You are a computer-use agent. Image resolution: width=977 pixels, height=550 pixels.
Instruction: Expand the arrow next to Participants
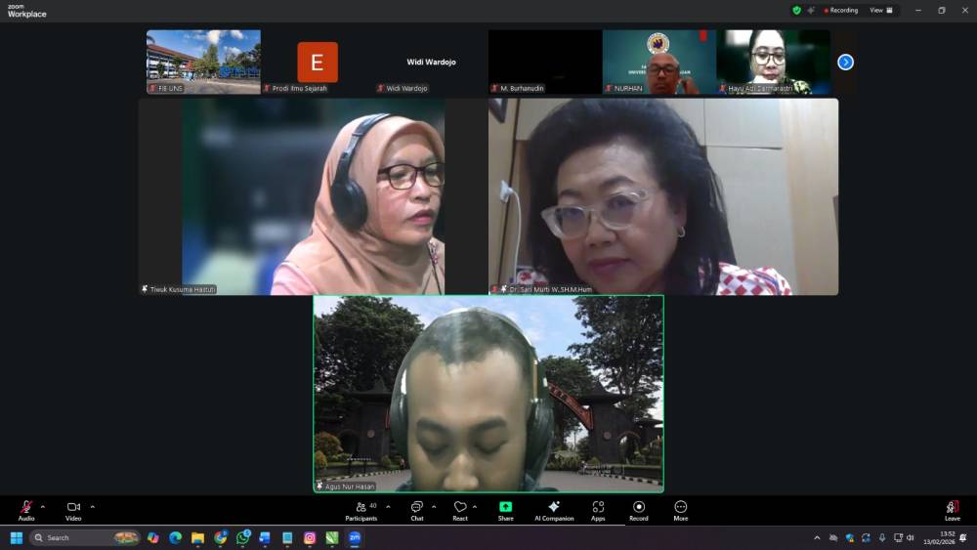[x=388, y=506]
